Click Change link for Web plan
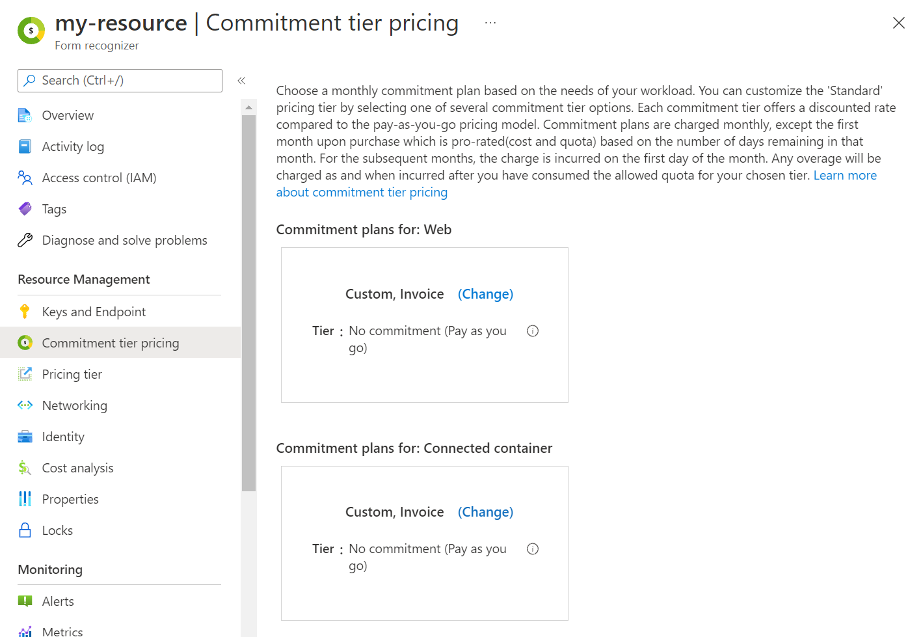Viewport: 910px width, 637px height. coord(485,294)
